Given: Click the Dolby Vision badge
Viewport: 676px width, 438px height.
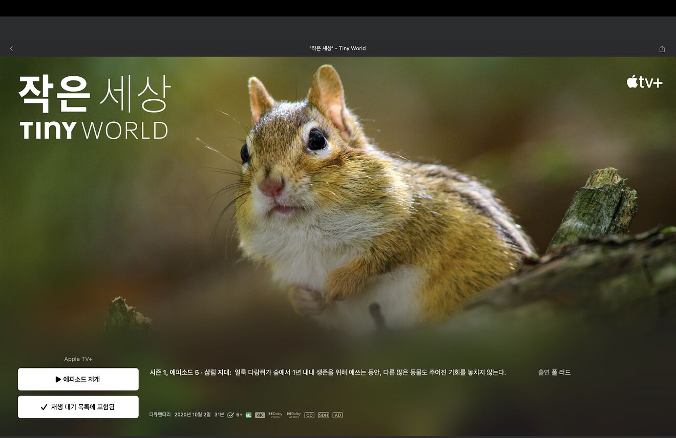Looking at the screenshot, I should coord(276,415).
